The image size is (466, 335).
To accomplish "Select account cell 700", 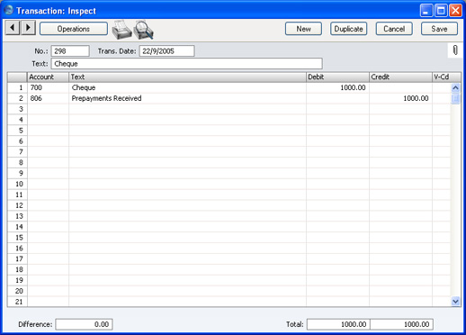I will [48, 87].
